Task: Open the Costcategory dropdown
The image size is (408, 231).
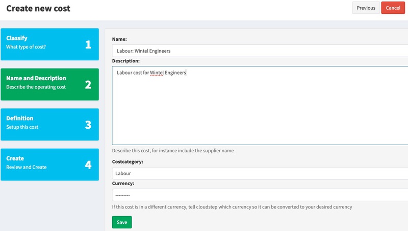Action: coord(260,173)
